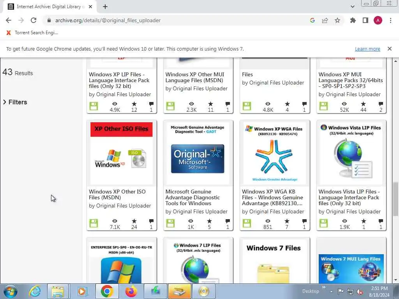Click Windows XP WGA KB Files title

(x=272, y=197)
